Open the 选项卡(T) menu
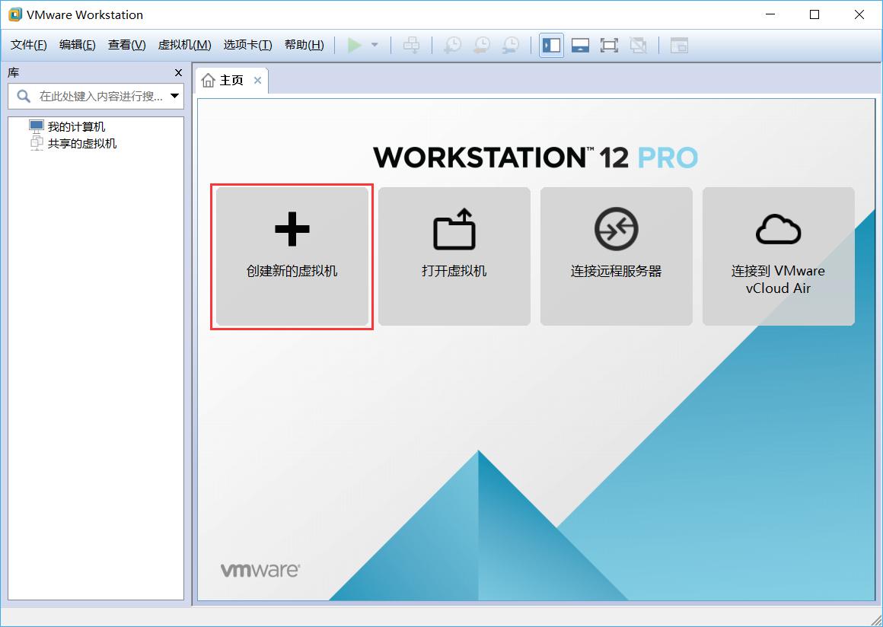Viewport: 883px width, 627px height. coord(248,45)
